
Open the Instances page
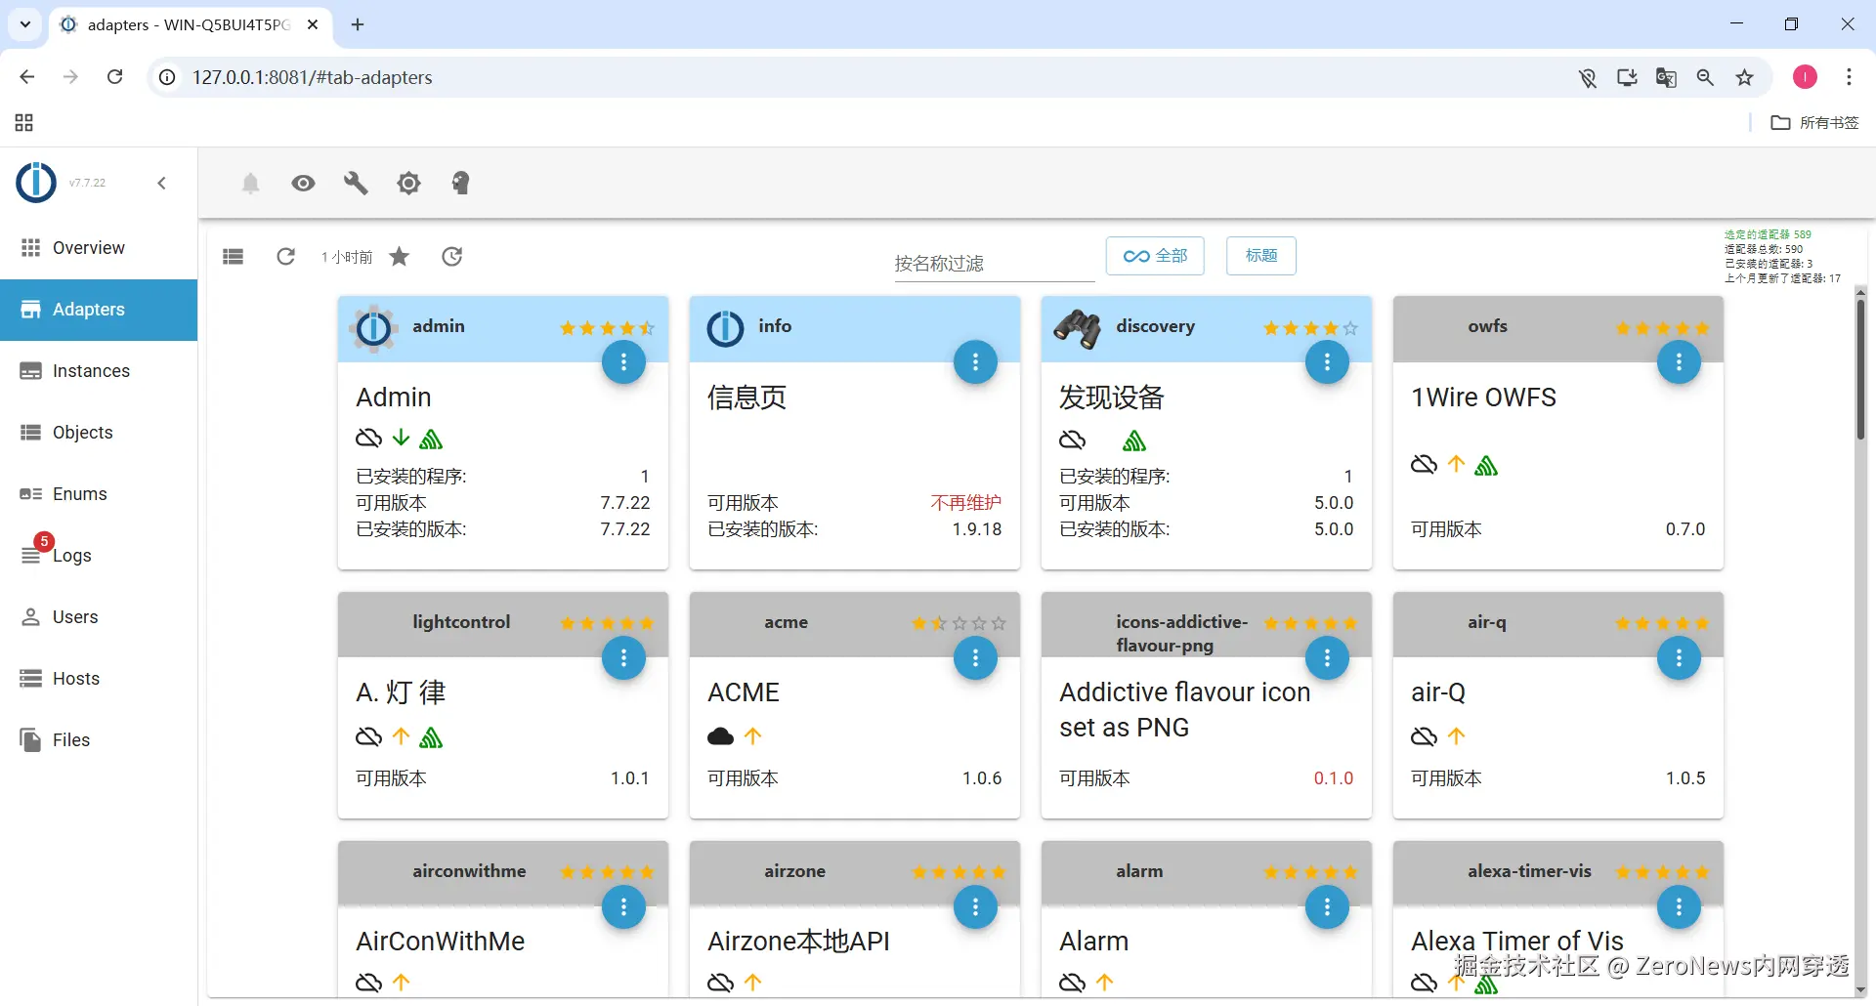pos(99,371)
